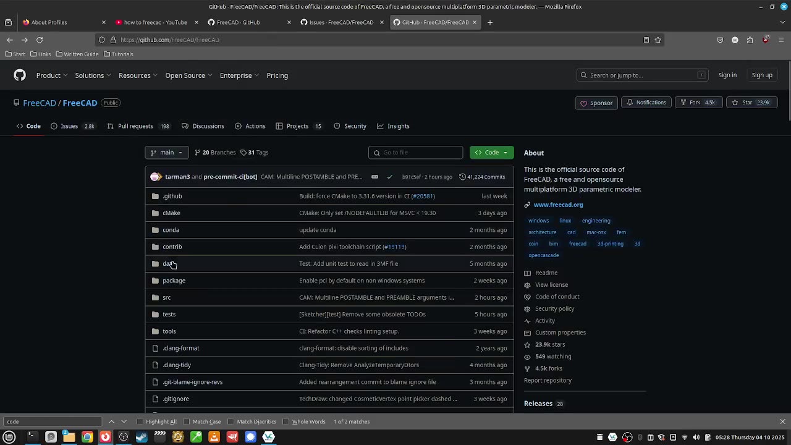
Task: Open the green Code dropdown button
Action: point(491,153)
